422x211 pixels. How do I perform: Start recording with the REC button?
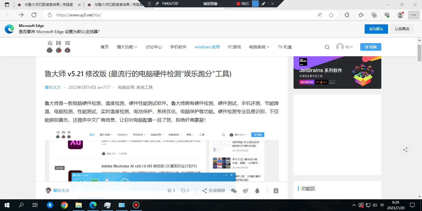243,4
